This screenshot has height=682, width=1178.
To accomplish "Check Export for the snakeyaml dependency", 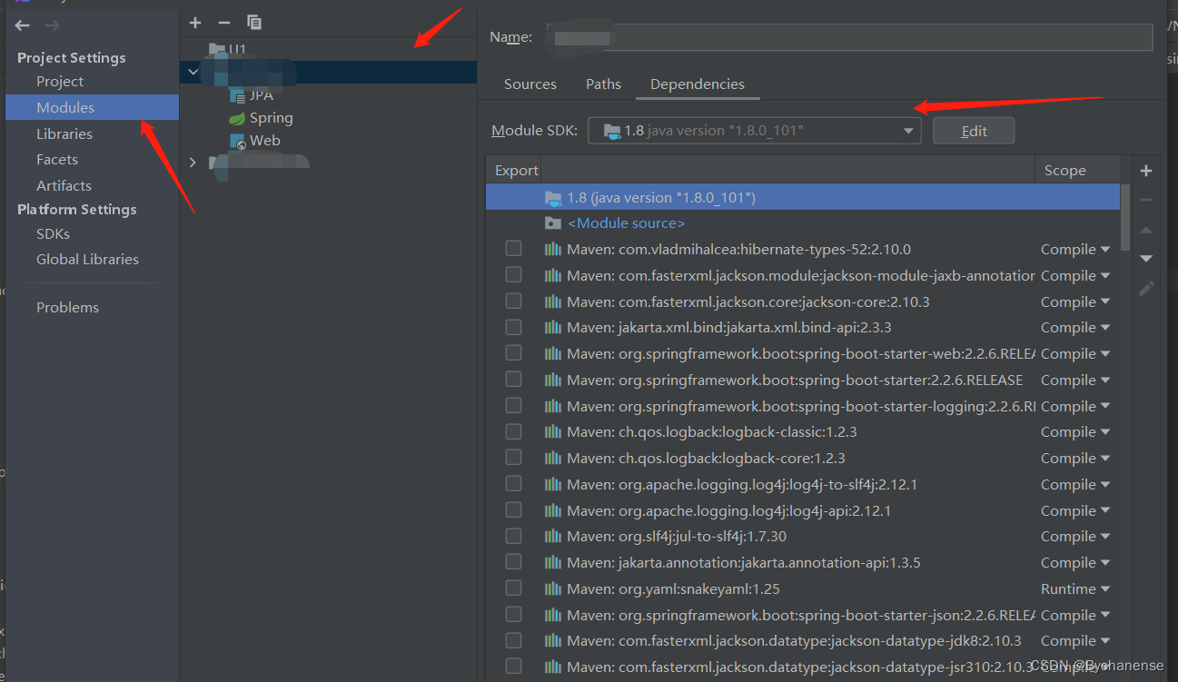I will pos(513,588).
